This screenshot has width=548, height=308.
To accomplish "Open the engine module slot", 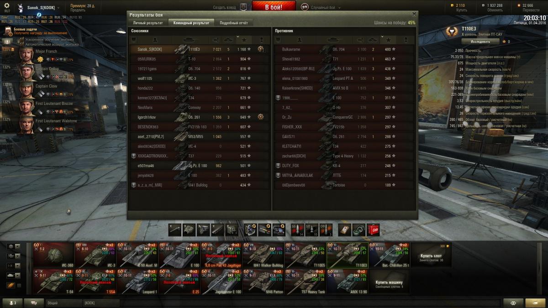I will (x=203, y=230).
